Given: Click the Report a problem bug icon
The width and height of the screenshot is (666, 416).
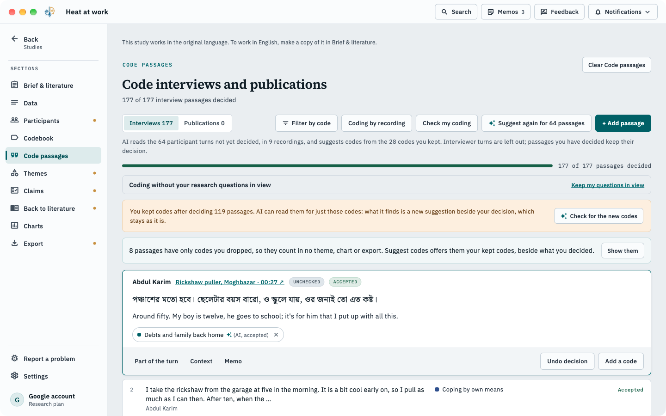Looking at the screenshot, I should pyautogui.click(x=15, y=358).
